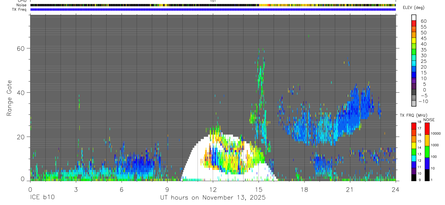Viewport: 445px width, 205px height.
Task: Click the x-axis tick label "21"
Action: [350, 190]
